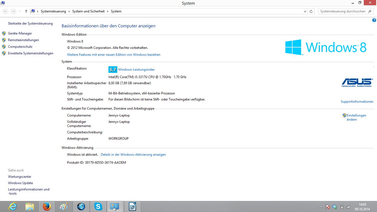Open Erweiterte Systemeinstellungen
377x212 pixels.
[x=31, y=53]
